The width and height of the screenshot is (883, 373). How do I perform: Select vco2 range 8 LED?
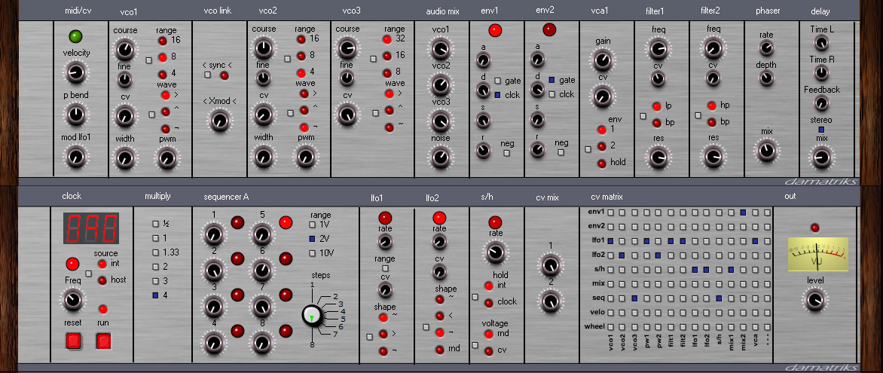click(x=302, y=56)
